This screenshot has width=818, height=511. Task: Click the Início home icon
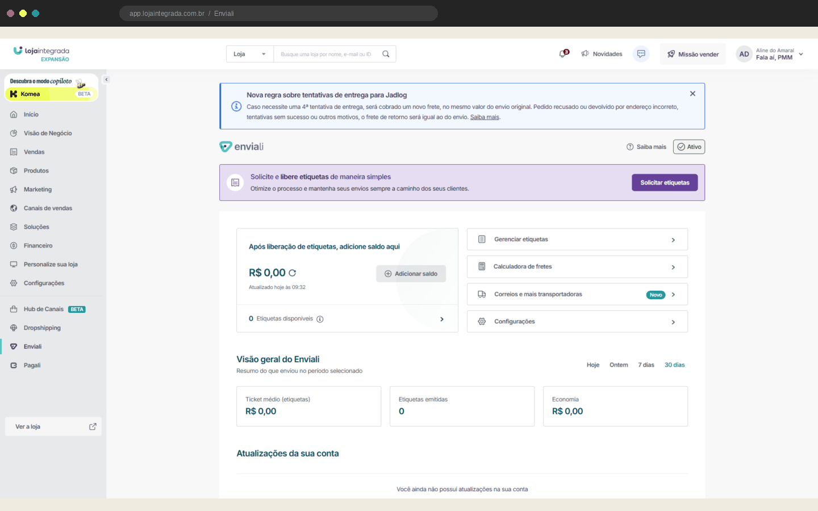point(14,115)
